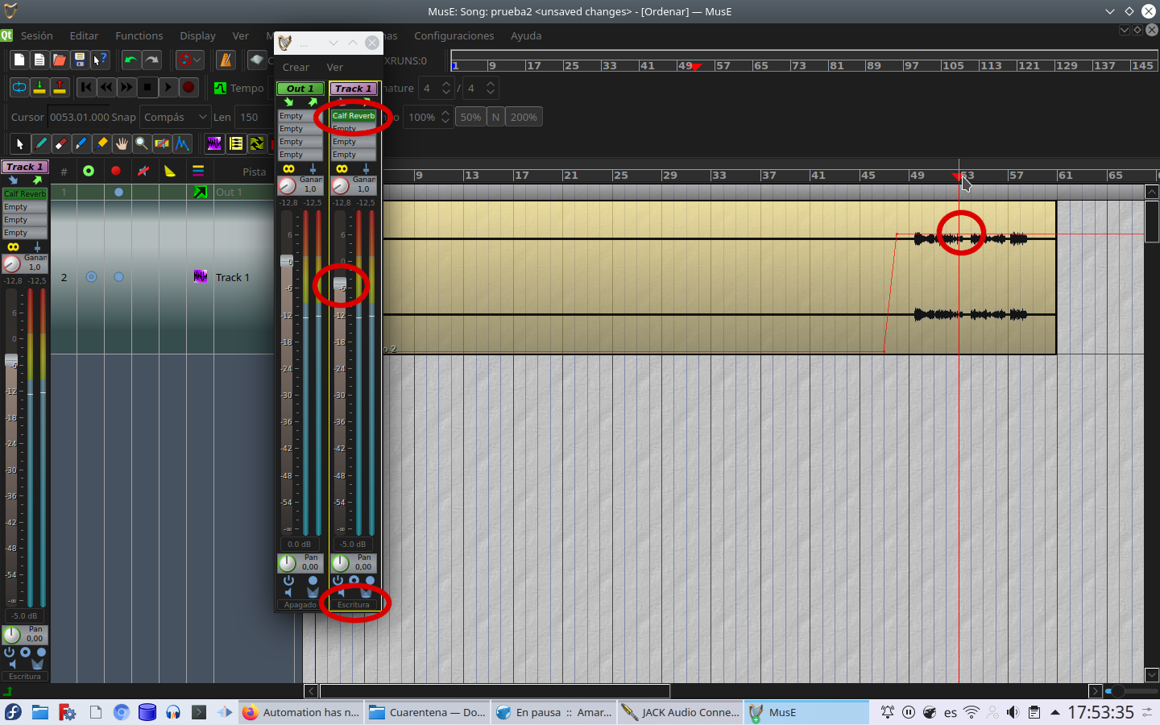Select the pencil draw tool
The width and height of the screenshot is (1160, 725).
point(40,143)
